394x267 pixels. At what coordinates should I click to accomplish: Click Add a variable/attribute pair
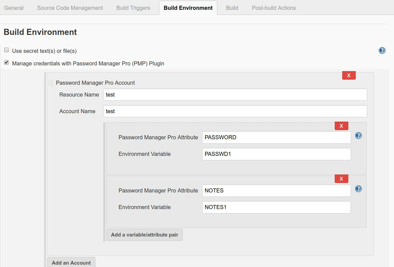[x=144, y=234]
